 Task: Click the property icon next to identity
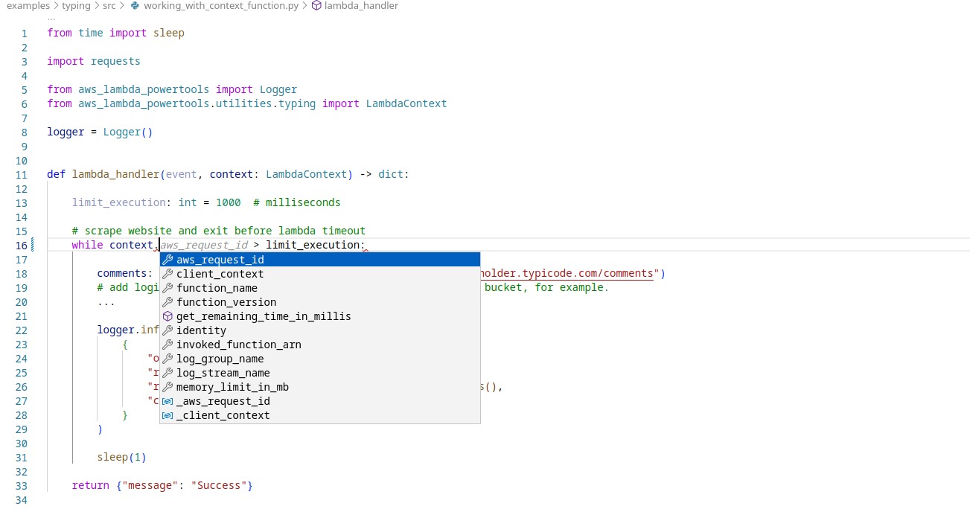[x=167, y=330]
